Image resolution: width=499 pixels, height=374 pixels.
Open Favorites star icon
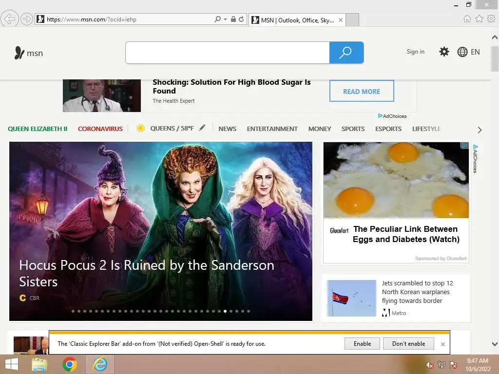point(479,19)
